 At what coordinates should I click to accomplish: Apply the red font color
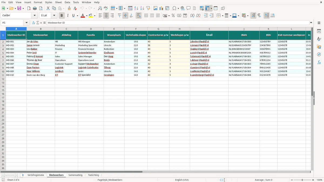point(83,16)
